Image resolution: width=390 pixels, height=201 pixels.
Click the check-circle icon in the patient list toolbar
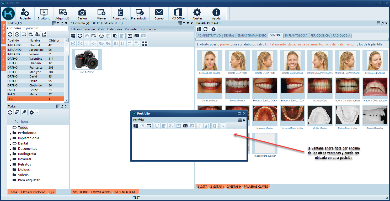[17, 34]
